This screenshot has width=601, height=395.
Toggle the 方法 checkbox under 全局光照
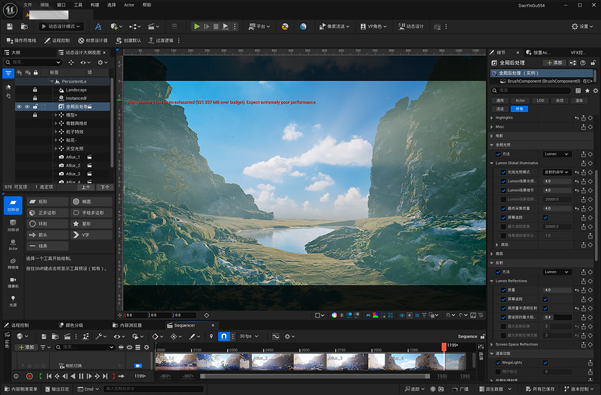pos(498,154)
